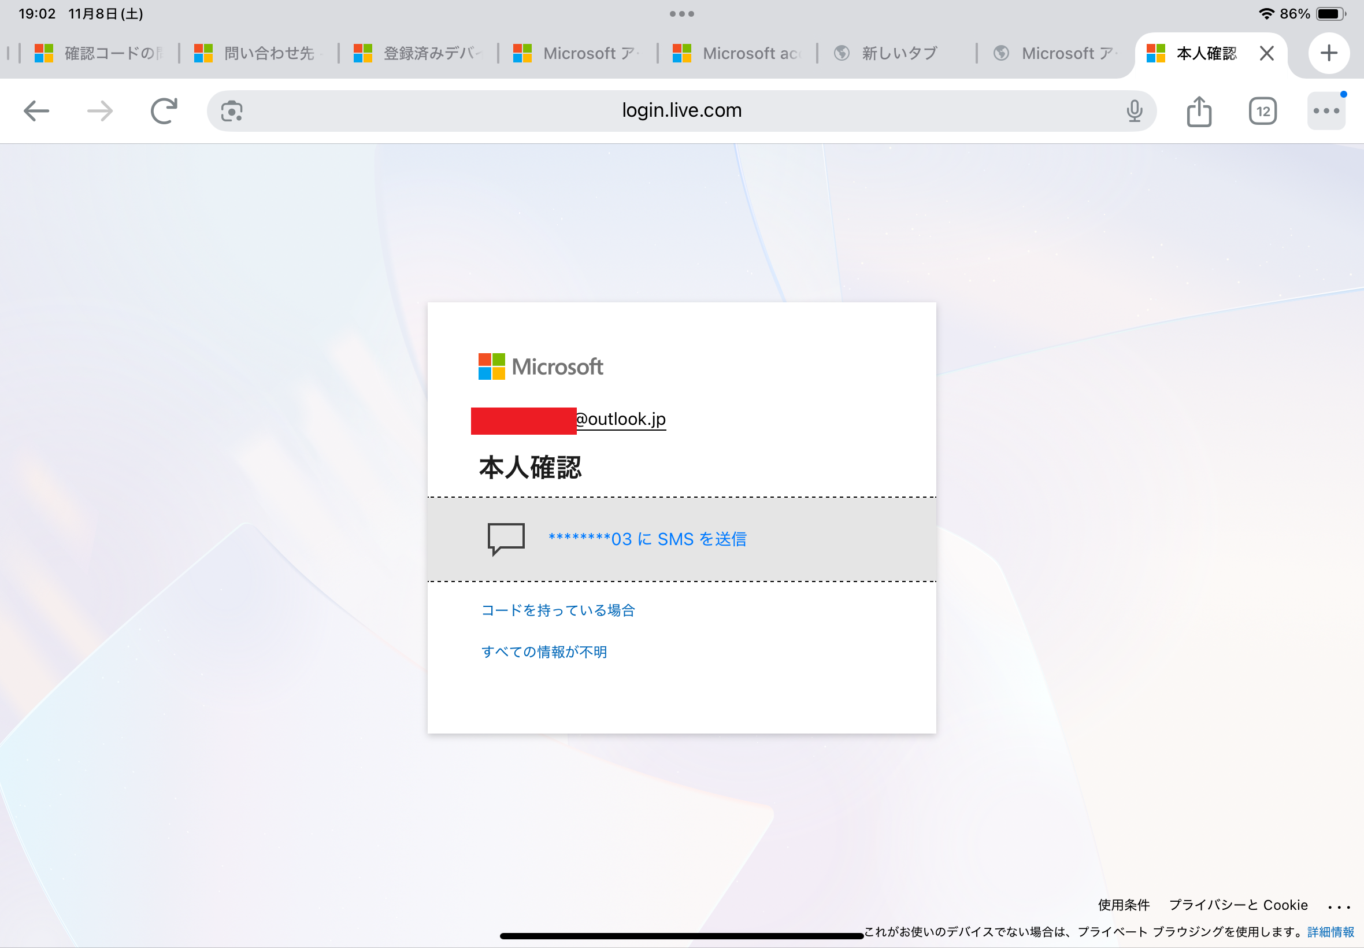Open the browser options menu
The height and width of the screenshot is (948, 1364).
1326,110
